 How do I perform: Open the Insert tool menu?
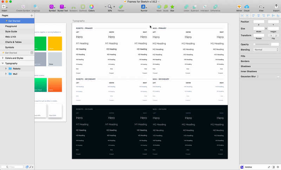click(4, 7)
